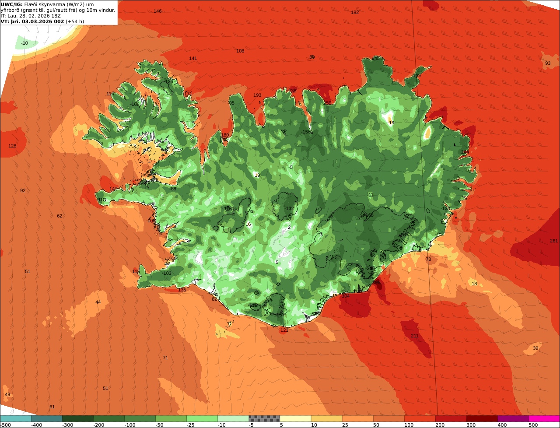
Task: Click the map value '71'
Action: (165, 358)
